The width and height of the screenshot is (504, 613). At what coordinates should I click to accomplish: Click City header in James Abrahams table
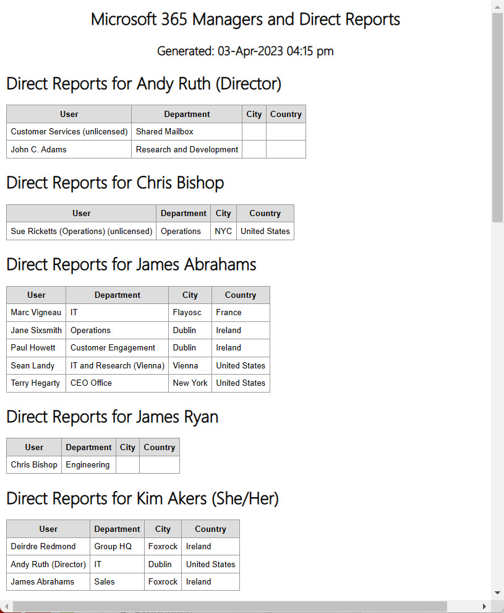190,295
